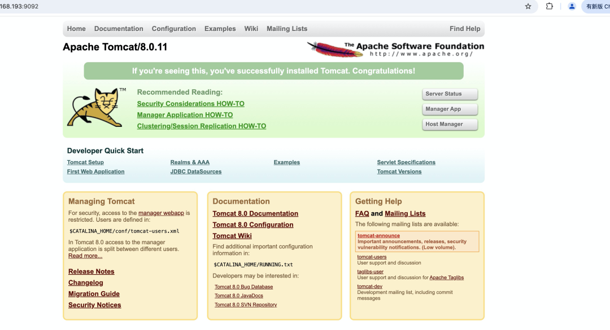Open the Tomcat Wiki link
The height and width of the screenshot is (330, 610).
232,236
